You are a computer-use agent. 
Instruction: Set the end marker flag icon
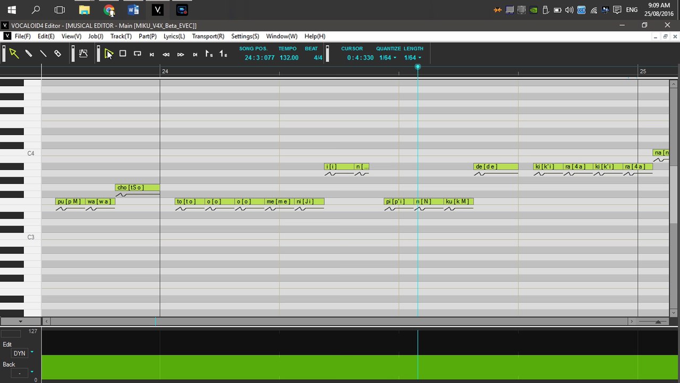[x=223, y=54]
